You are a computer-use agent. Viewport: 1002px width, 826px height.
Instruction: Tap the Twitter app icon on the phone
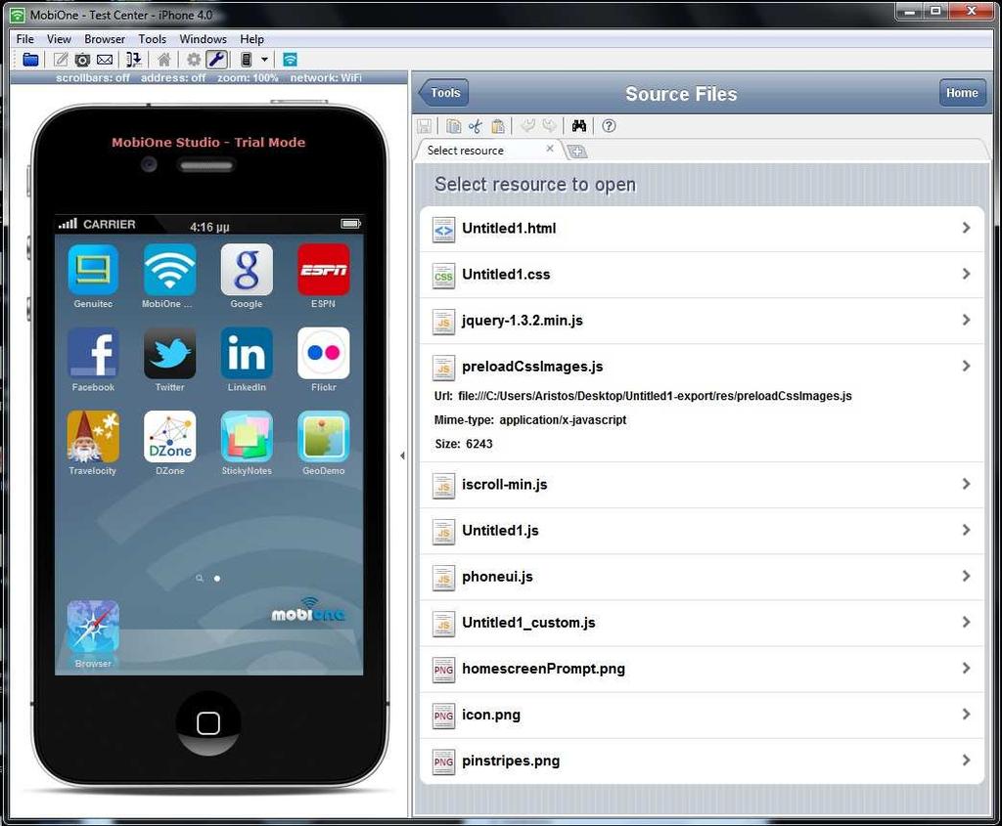point(169,353)
